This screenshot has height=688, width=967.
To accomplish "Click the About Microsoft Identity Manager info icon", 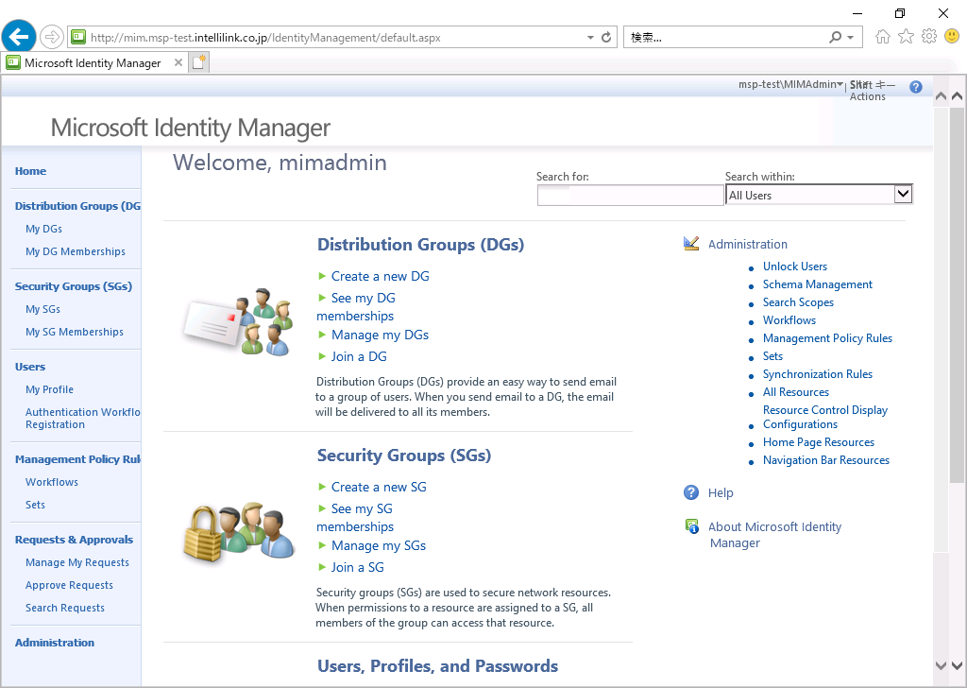I will [x=692, y=526].
